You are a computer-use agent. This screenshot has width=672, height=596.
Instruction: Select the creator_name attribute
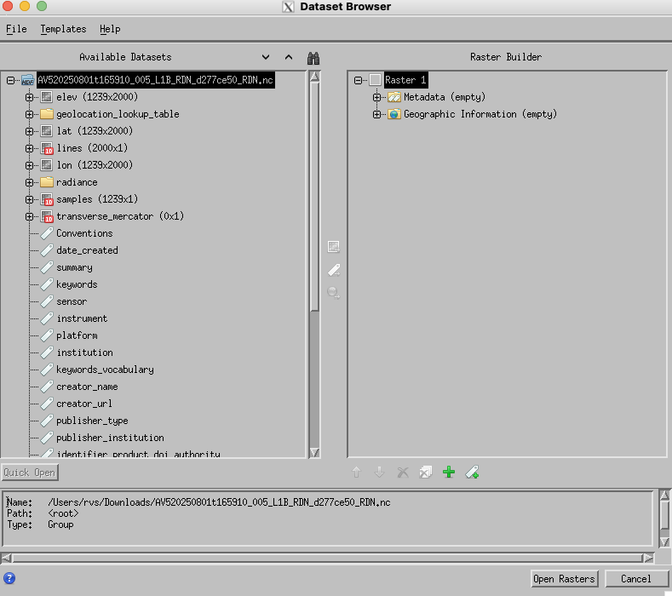(87, 387)
